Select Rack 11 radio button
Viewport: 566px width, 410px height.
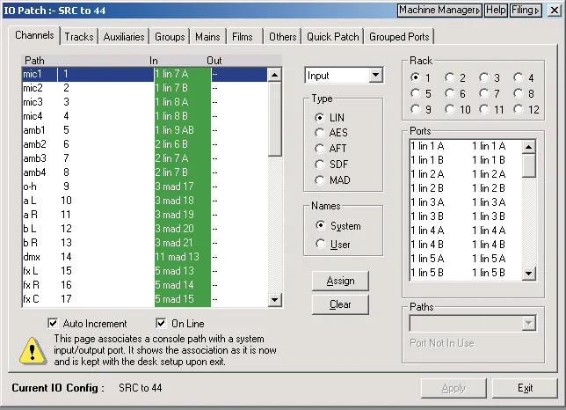pos(484,109)
